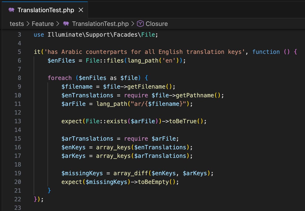Click the elephant icon in the breadcrumb
This screenshot has width=305, height=211.
coord(66,24)
